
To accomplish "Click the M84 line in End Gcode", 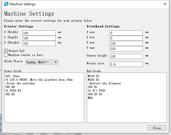I will [x=90, y=98].
